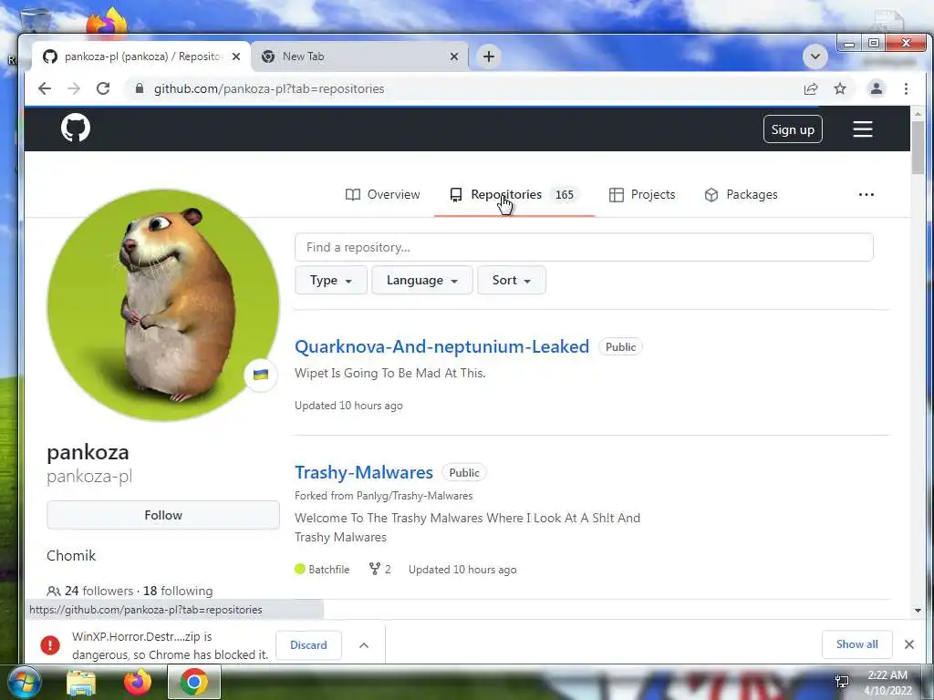Open the tab search dropdown arrow
The width and height of the screenshot is (934, 700).
click(815, 57)
